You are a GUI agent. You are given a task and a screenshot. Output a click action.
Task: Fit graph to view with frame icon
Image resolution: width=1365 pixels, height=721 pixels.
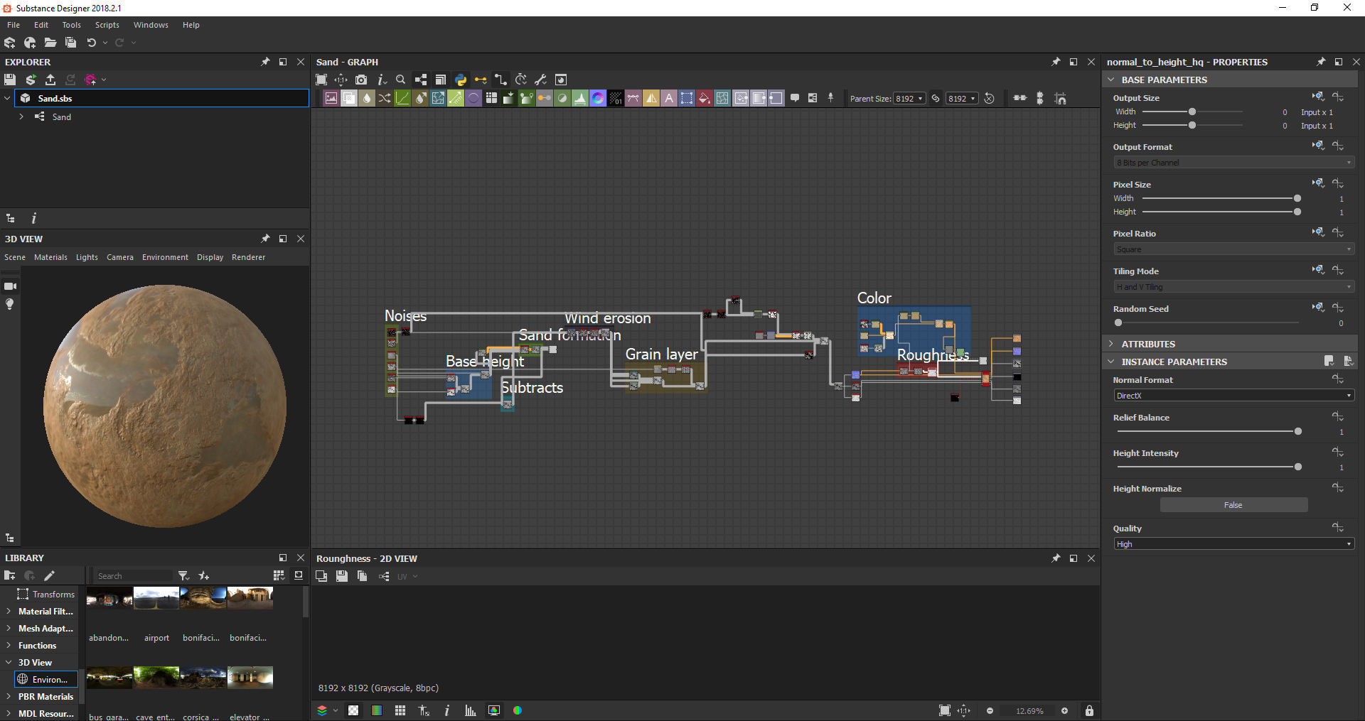321,80
